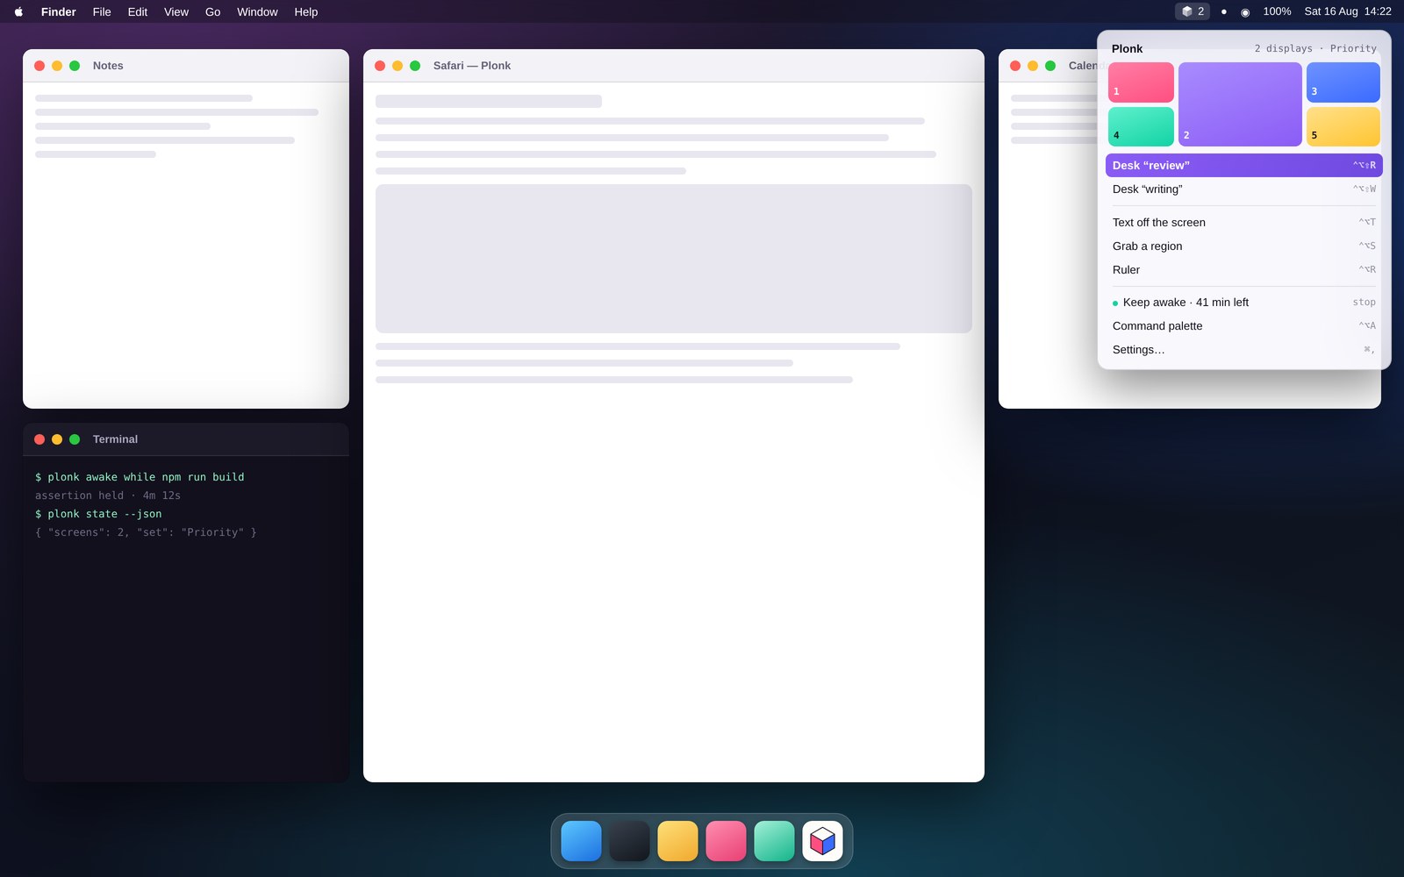Click "plonk awake while npm run build" line
This screenshot has width=1404, height=877.
pos(140,477)
